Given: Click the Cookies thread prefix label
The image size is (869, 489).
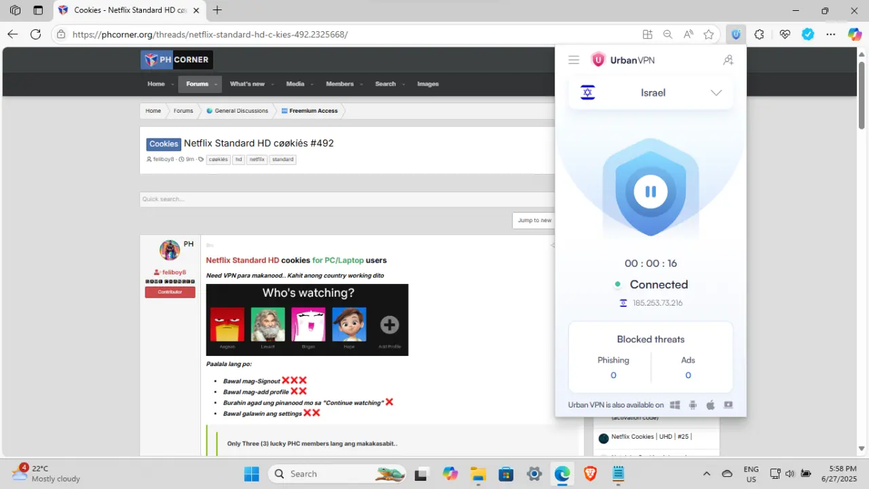Looking at the screenshot, I should tap(164, 144).
